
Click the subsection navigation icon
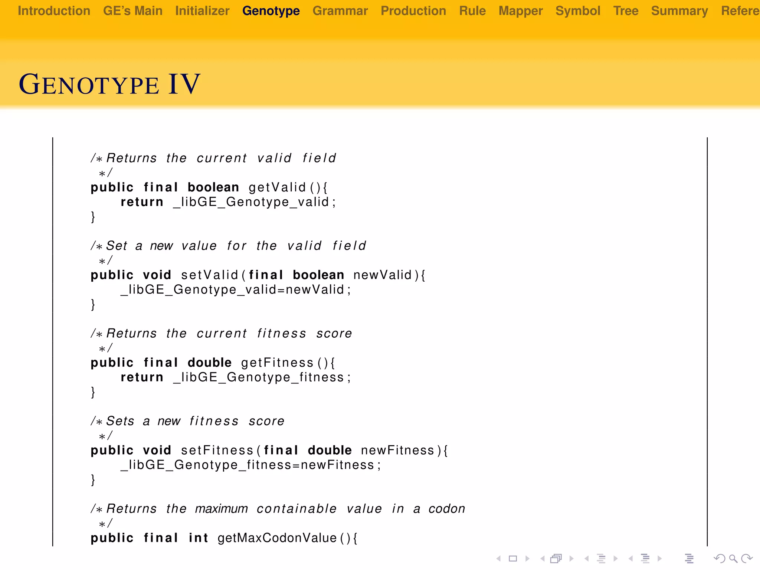(x=601, y=558)
